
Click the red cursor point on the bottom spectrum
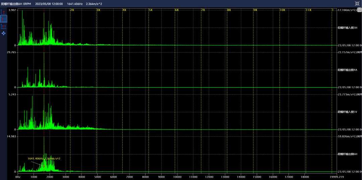pyautogui.click(x=44, y=166)
